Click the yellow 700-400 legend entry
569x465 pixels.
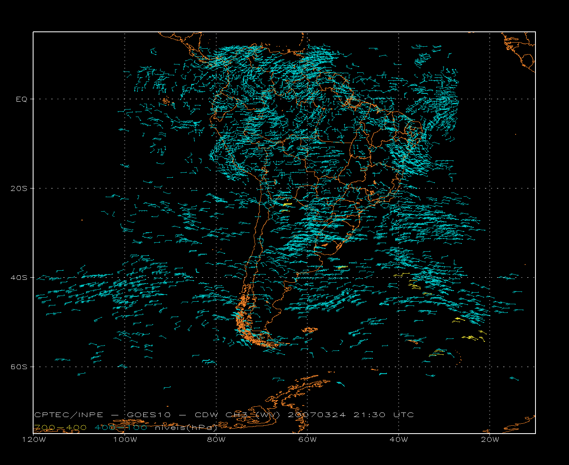pyautogui.click(x=60, y=427)
